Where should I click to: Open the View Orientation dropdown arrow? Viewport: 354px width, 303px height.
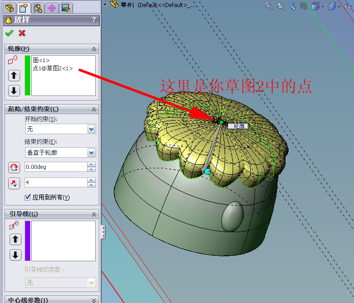tap(322, 7)
